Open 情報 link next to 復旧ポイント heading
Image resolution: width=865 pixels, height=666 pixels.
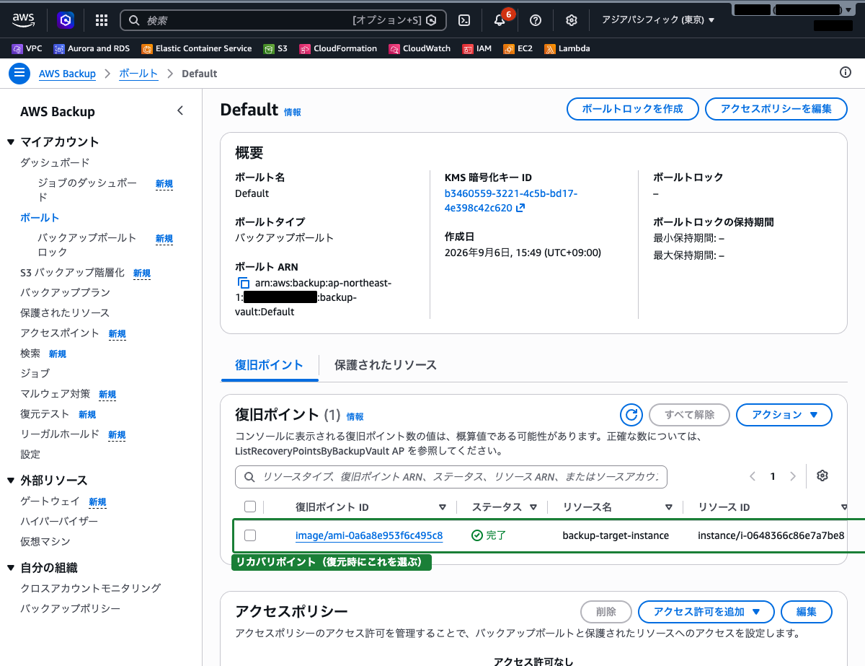pos(355,417)
